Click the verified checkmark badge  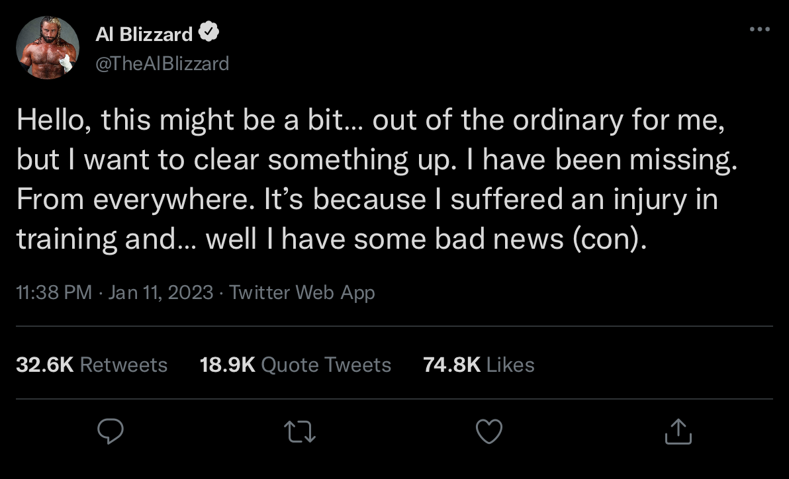210,32
